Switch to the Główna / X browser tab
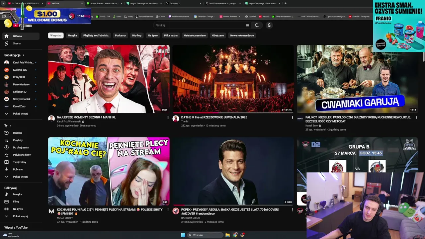This screenshot has height=239, width=425. click(184, 3)
